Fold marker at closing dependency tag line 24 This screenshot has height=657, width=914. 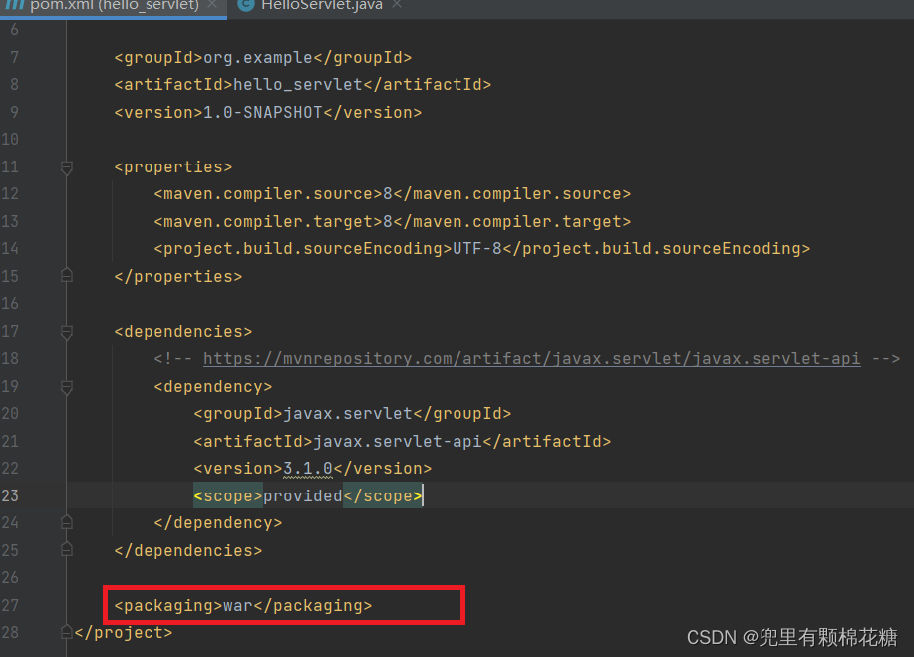click(67, 522)
